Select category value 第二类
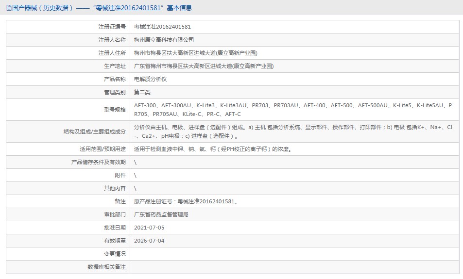 (x=142, y=92)
